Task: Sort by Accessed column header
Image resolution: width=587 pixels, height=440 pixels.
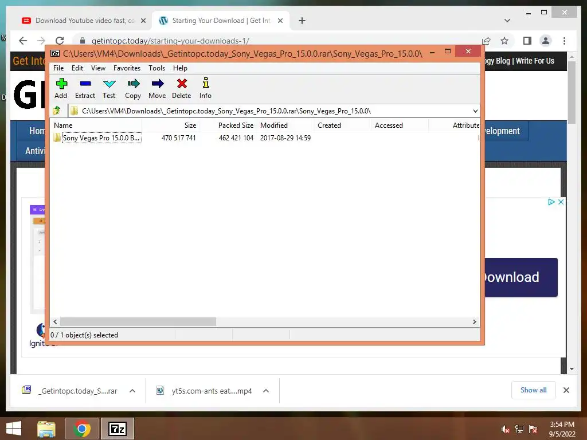Action: [400, 125]
